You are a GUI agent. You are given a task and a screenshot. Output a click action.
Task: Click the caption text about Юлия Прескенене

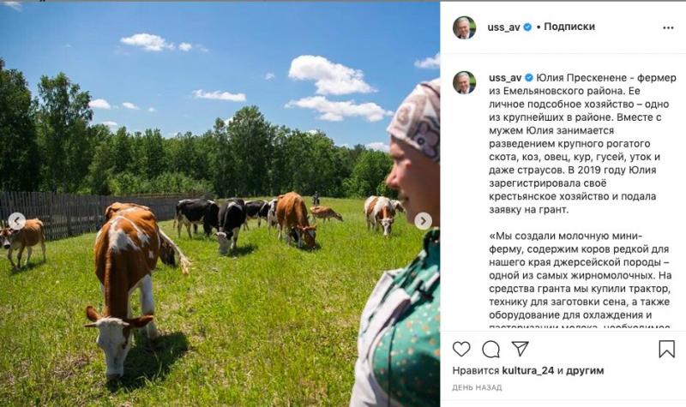coord(581,143)
